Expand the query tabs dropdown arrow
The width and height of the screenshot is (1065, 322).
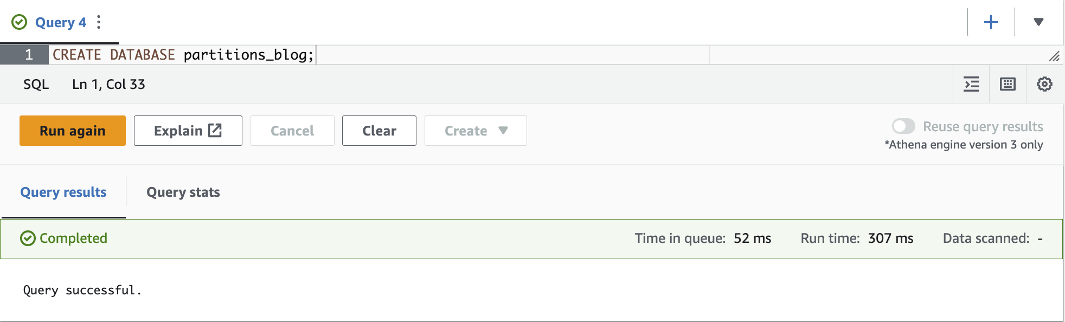[x=1038, y=22]
